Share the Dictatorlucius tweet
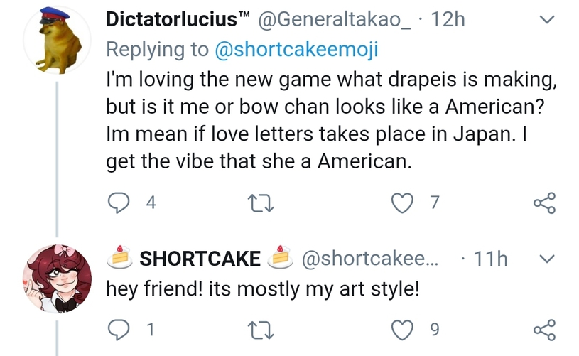579x356 pixels. click(543, 203)
